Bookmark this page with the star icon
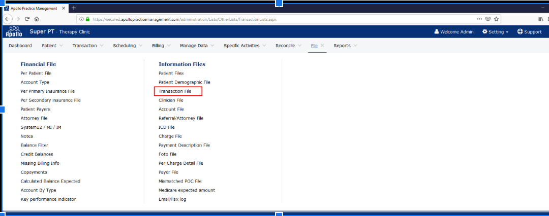 coord(496,19)
